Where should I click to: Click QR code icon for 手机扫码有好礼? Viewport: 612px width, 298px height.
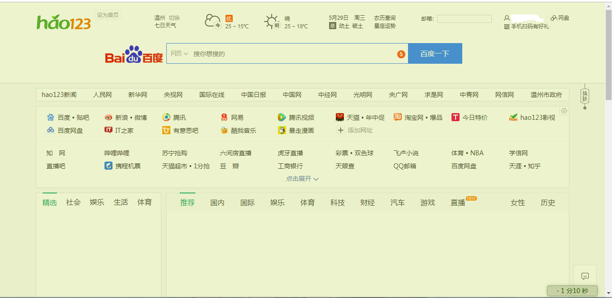pos(507,26)
